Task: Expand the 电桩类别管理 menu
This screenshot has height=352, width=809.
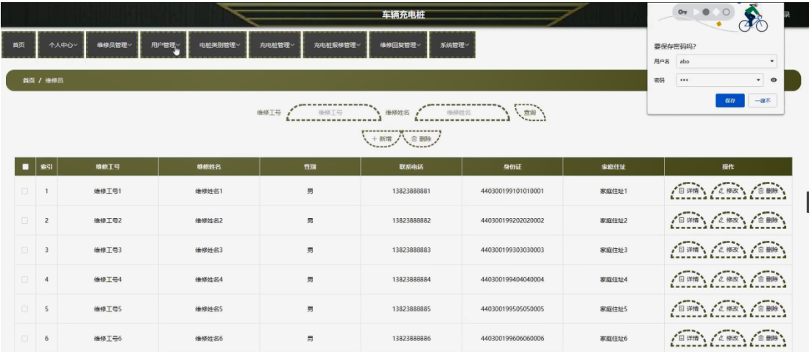Action: click(217, 45)
